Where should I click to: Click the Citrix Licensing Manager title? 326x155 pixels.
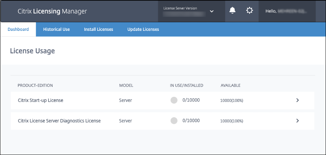tap(52, 11)
